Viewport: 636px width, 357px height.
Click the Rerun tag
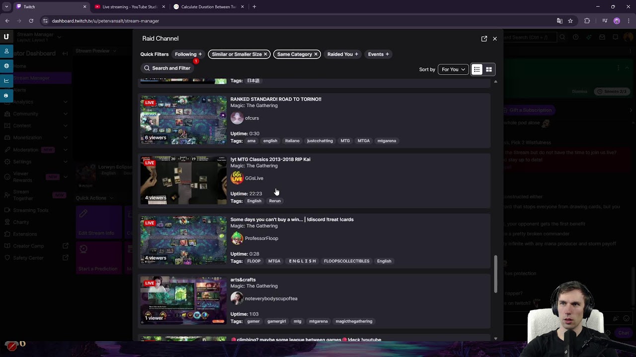coord(275,201)
